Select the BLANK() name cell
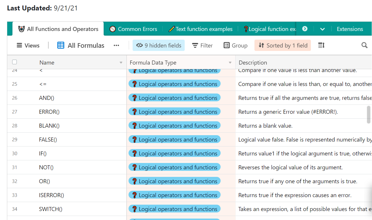Viewport: 372px width, 220px height. [81, 126]
